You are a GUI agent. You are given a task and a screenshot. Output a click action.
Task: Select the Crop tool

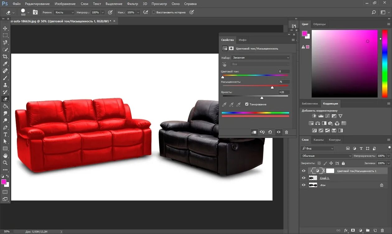(x=5, y=57)
